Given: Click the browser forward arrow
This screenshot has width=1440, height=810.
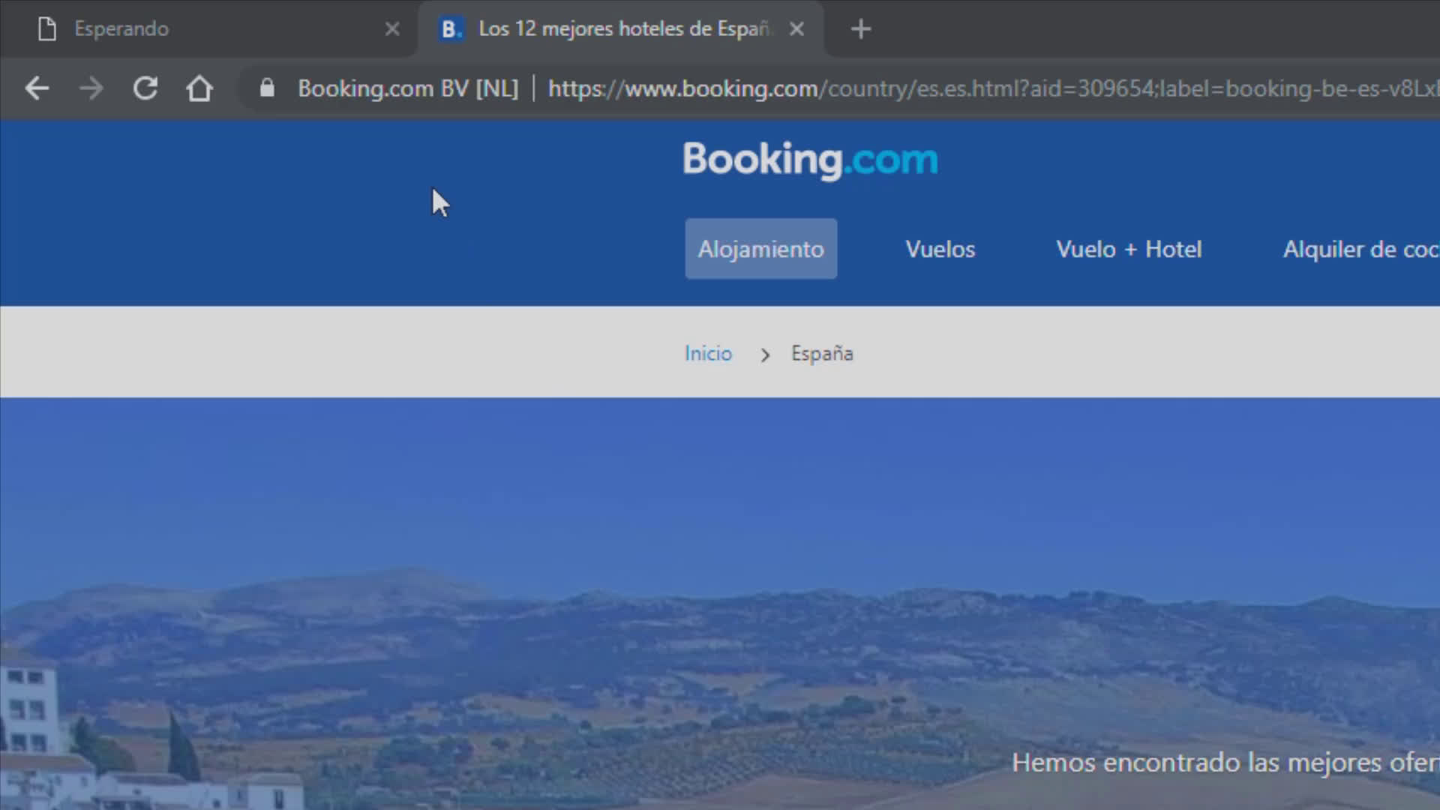Looking at the screenshot, I should (91, 88).
